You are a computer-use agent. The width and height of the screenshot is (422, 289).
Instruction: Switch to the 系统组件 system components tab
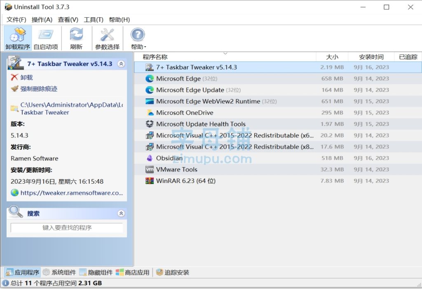59,272
